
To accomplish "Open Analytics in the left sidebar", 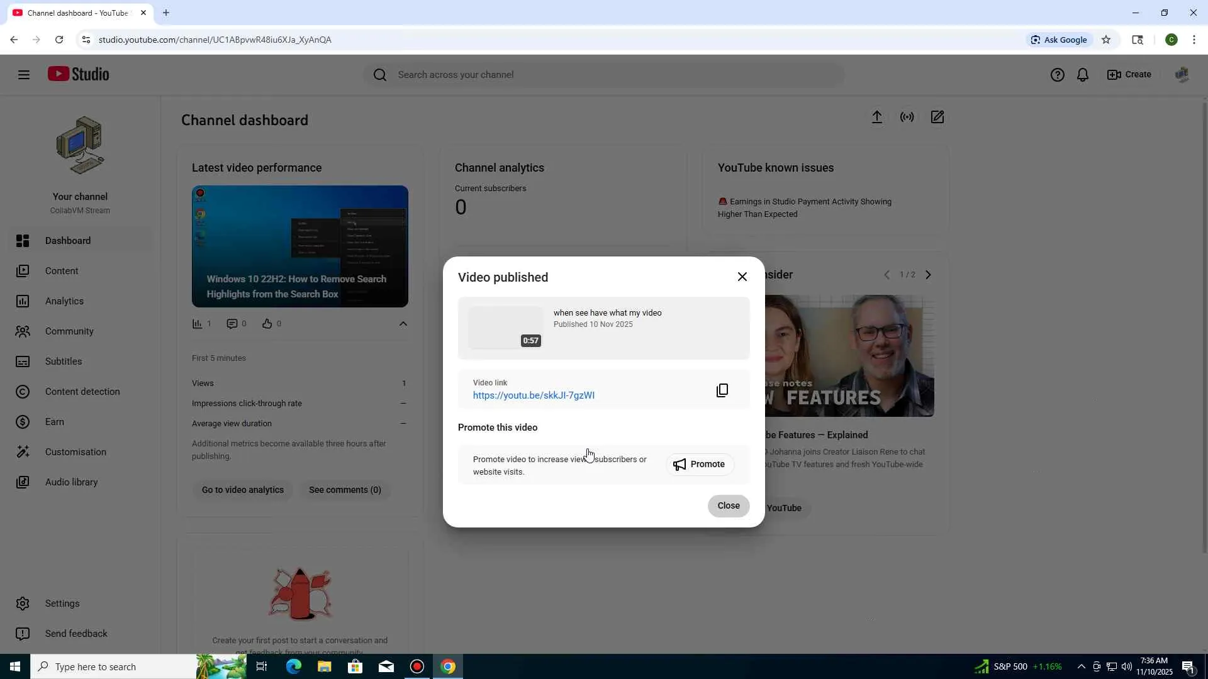I will tap(64, 301).
